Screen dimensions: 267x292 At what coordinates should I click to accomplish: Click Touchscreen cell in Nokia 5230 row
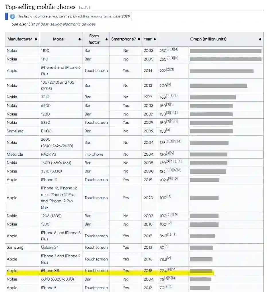tap(96, 123)
